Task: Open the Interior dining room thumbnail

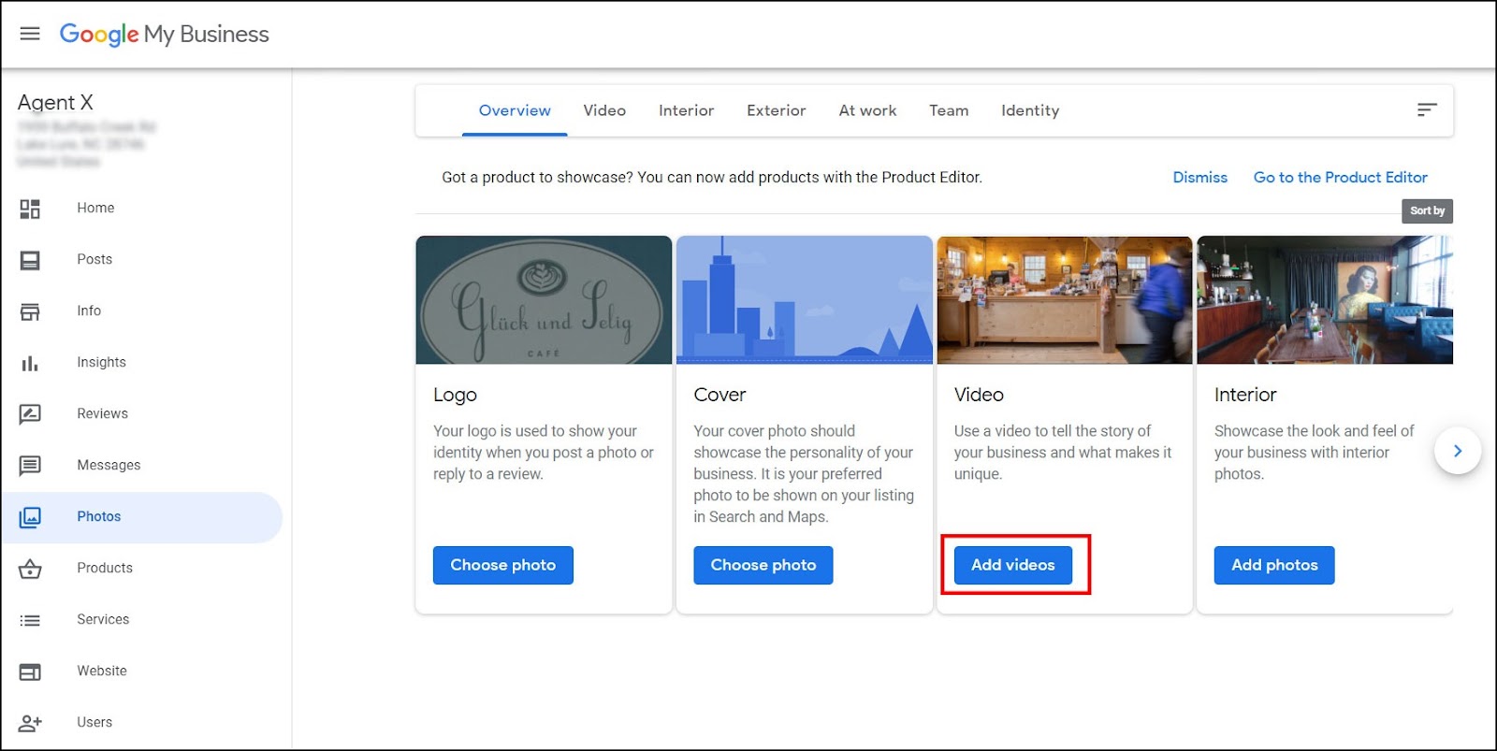Action: [x=1325, y=299]
